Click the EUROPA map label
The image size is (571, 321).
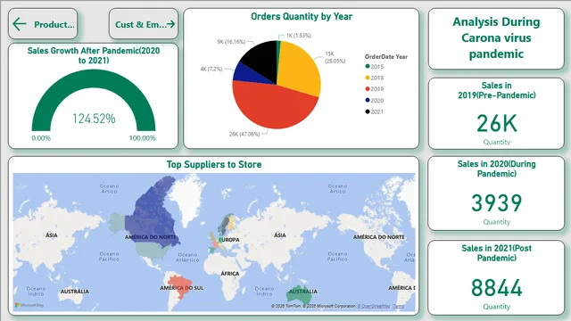click(x=229, y=240)
